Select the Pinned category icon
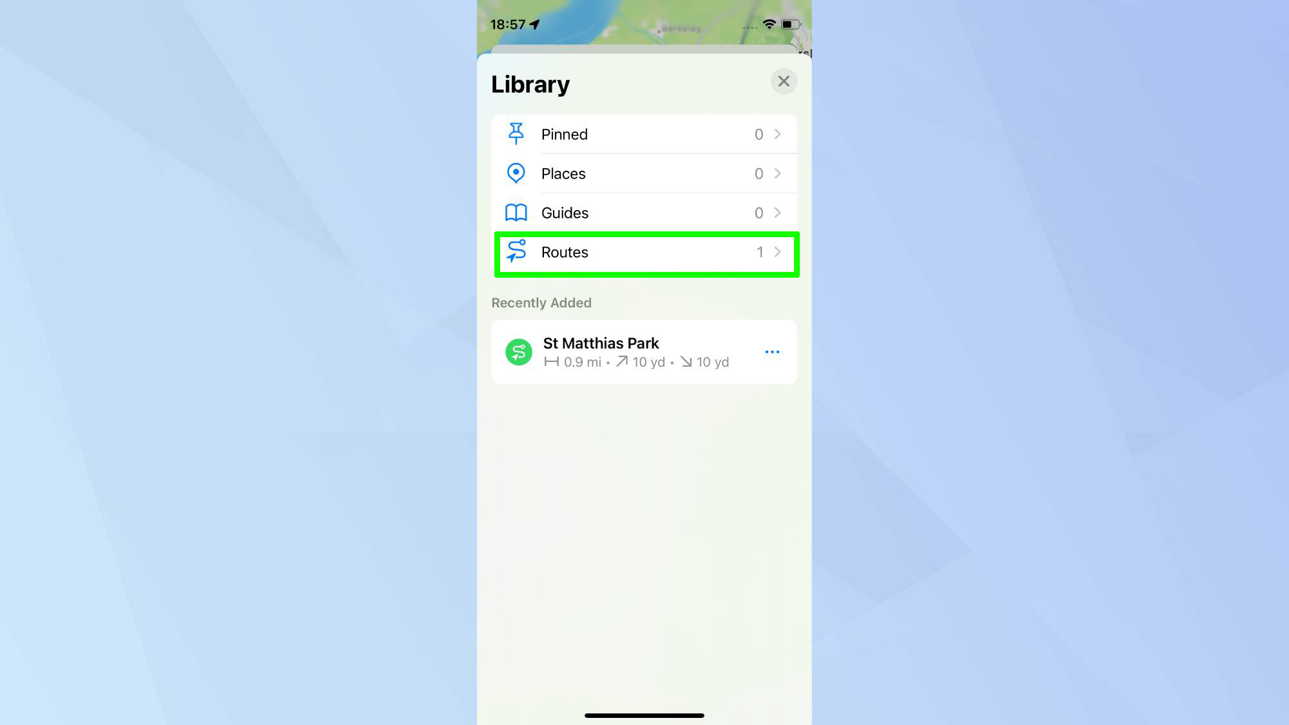The width and height of the screenshot is (1289, 725). click(x=516, y=133)
